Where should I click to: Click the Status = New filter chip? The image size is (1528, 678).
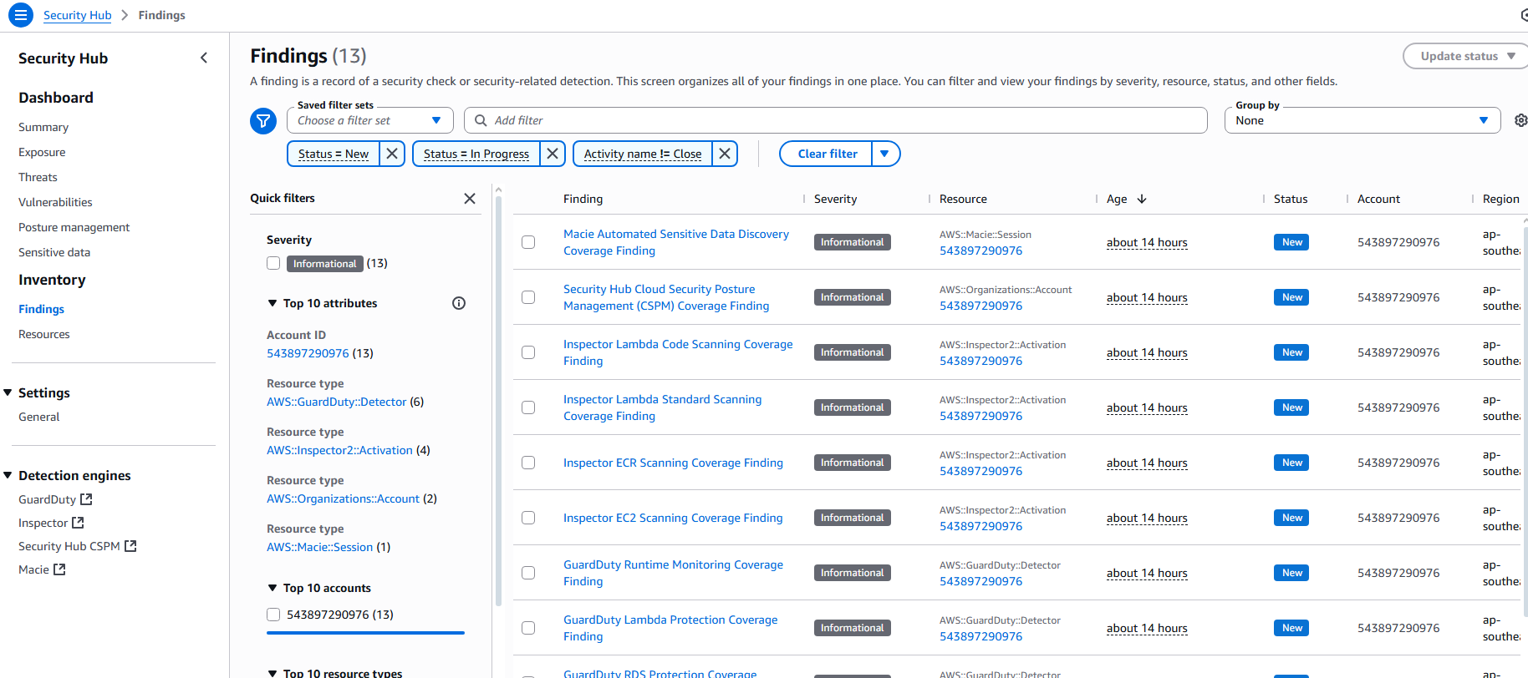tap(334, 154)
